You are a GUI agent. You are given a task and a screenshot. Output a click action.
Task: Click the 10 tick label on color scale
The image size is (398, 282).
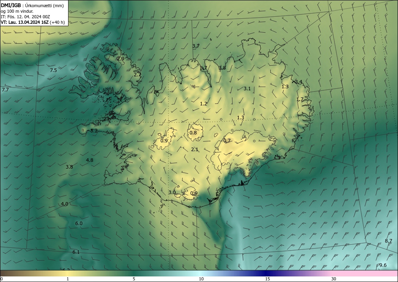coord(201,279)
